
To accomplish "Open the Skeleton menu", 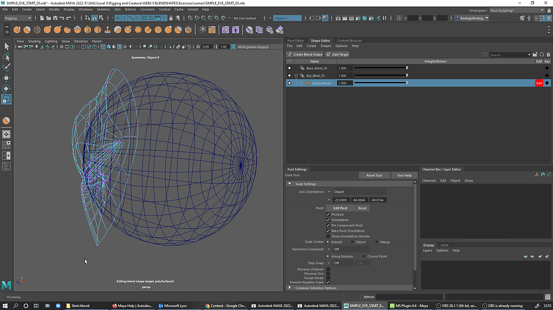I will [x=103, y=10].
